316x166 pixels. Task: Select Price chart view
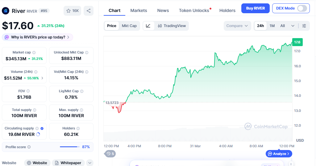click(x=111, y=26)
